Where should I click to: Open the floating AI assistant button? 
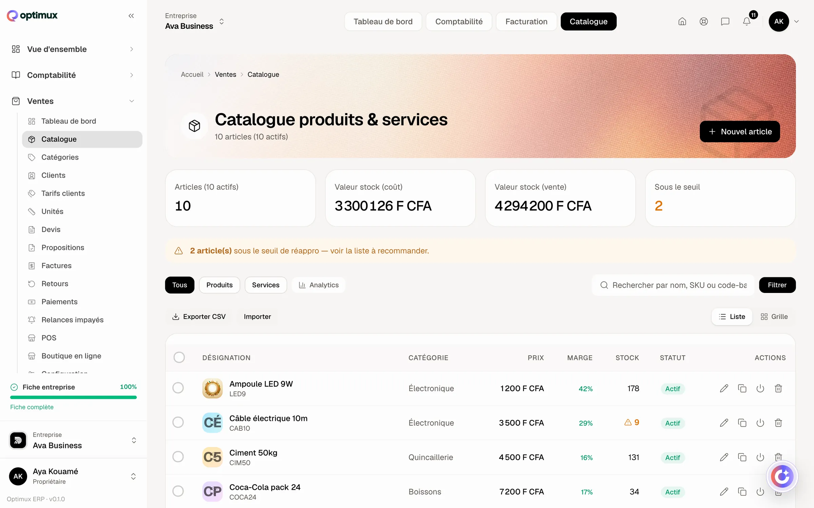coord(782,477)
